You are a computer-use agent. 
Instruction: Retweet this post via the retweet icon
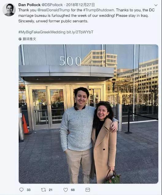point(44,190)
